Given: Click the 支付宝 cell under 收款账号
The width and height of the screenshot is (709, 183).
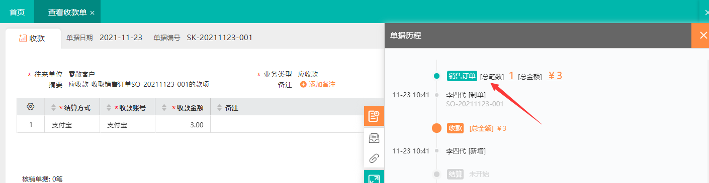Looking at the screenshot, I should (x=128, y=125).
